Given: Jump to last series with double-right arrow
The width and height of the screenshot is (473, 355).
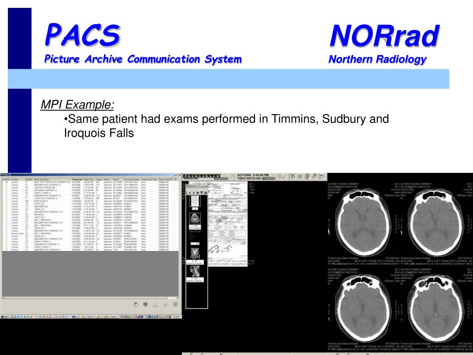Looking at the screenshot, I should point(198,193).
